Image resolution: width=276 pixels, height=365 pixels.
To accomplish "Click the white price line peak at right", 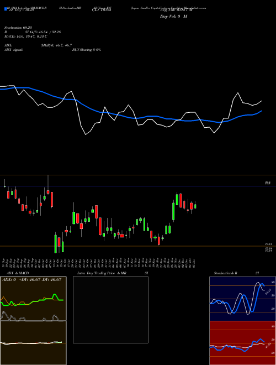I will [238, 93].
